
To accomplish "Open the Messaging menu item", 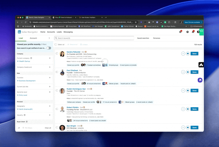I will [68, 32].
